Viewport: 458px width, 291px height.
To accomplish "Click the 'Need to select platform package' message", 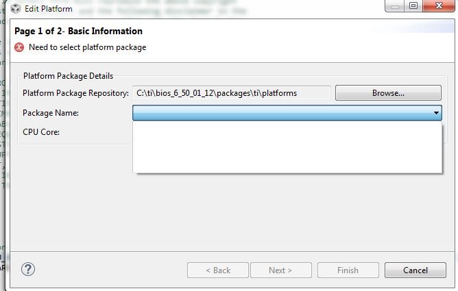I will pyautogui.click(x=87, y=47).
